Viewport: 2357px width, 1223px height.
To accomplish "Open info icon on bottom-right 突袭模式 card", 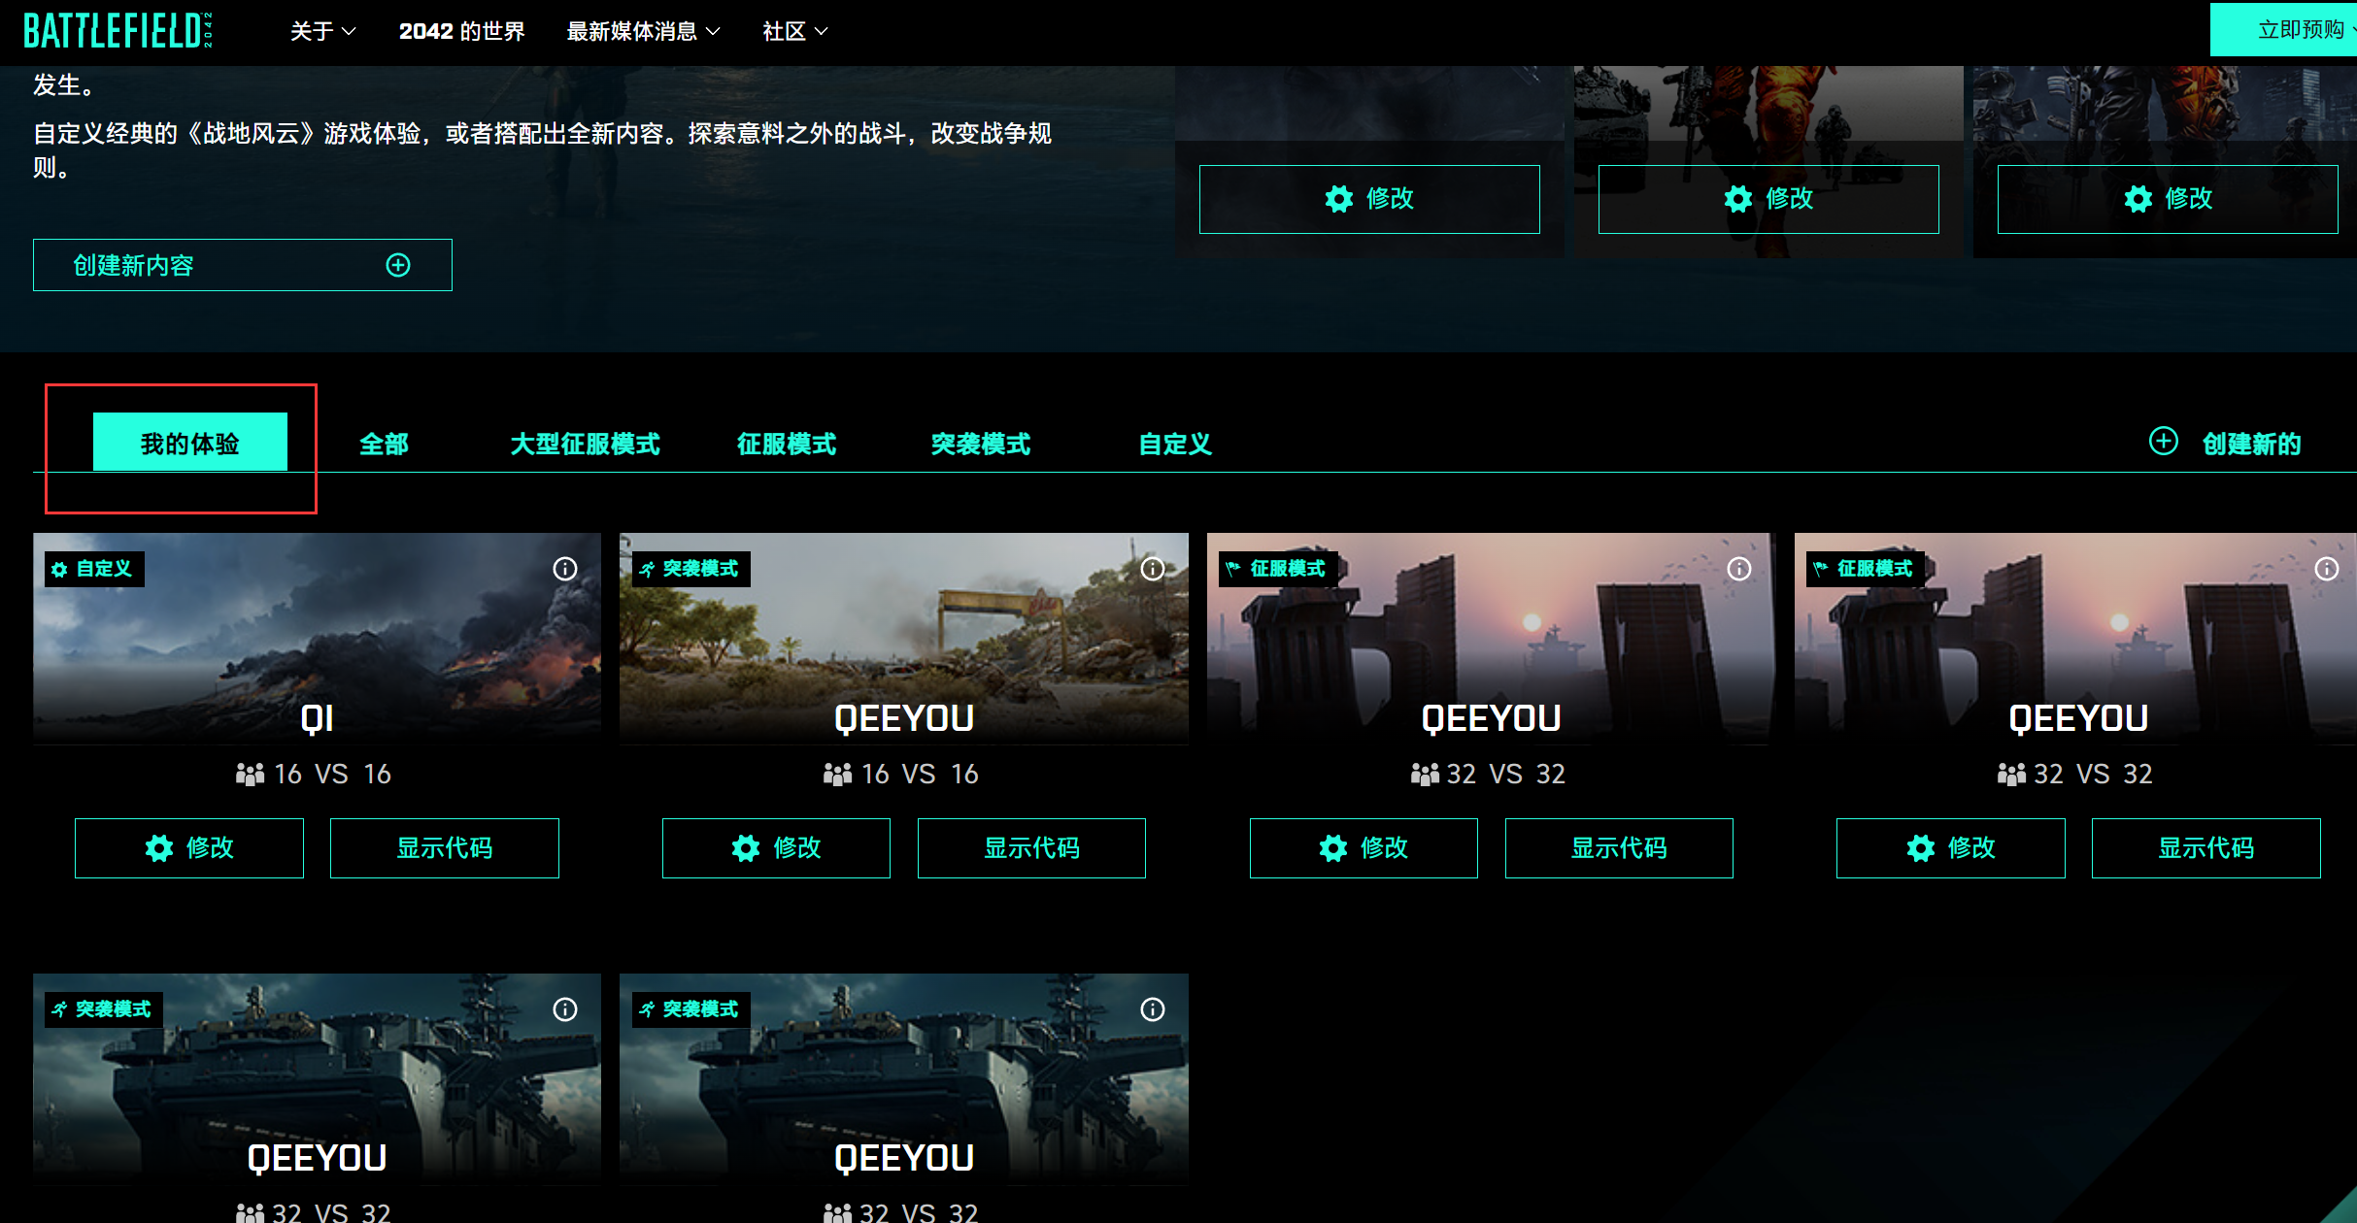I will [1153, 1009].
